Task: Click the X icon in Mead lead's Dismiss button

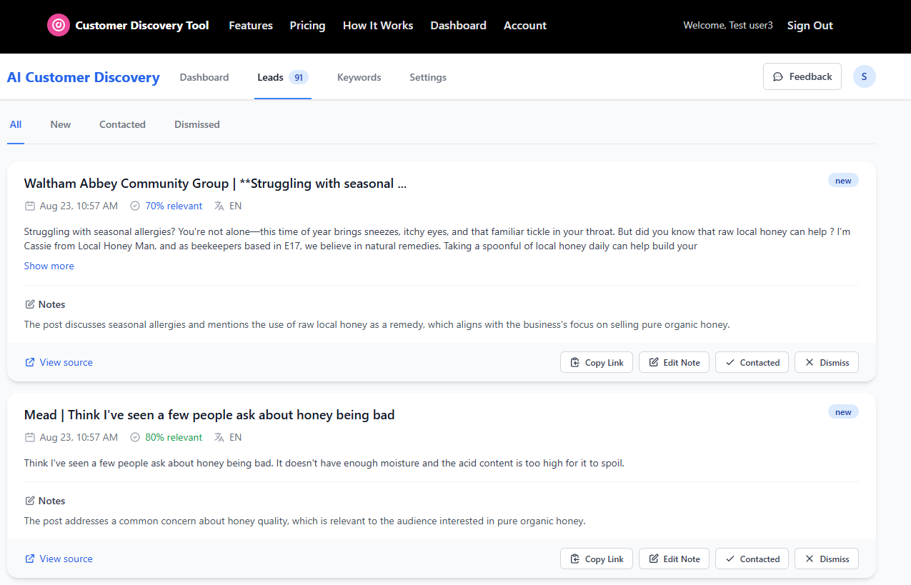Action: pyautogui.click(x=810, y=559)
